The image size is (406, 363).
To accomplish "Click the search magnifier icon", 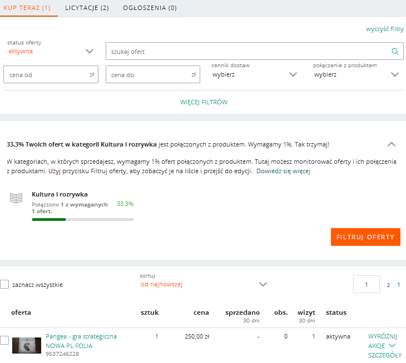I will [x=395, y=52].
